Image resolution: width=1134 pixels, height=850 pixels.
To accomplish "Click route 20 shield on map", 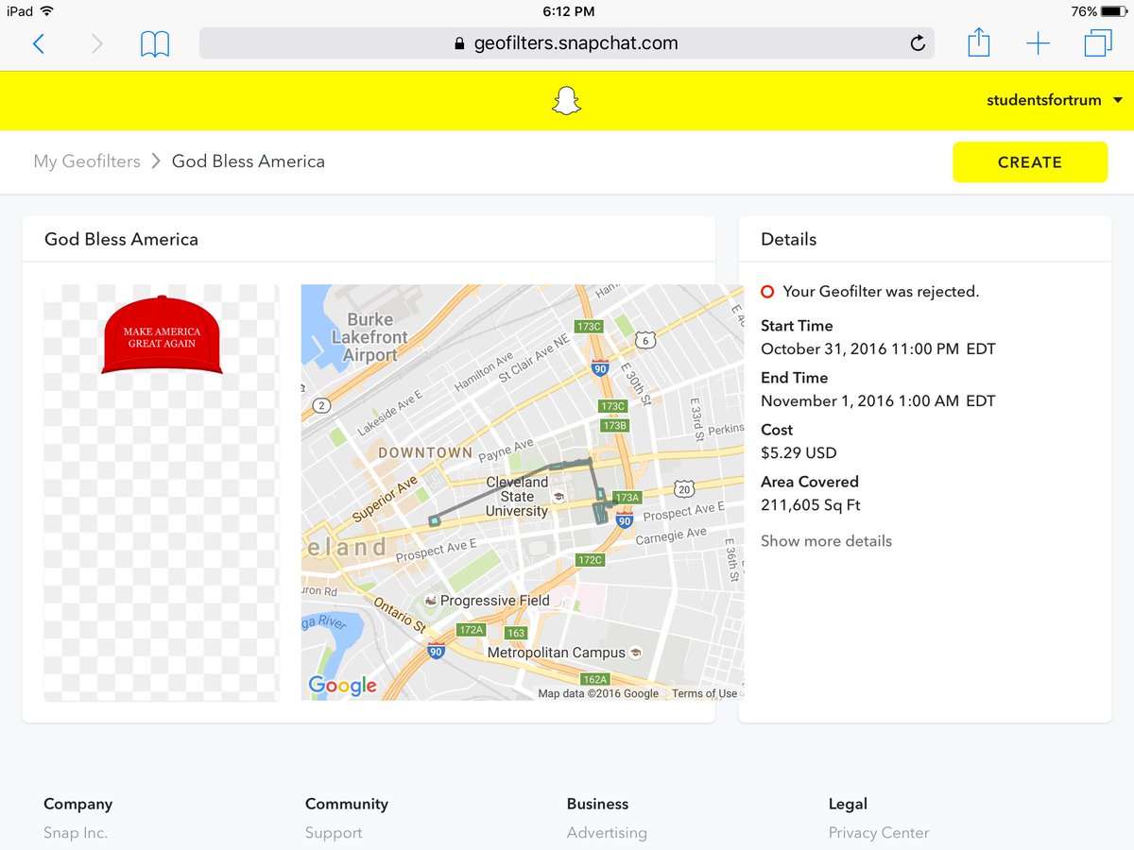I will click(684, 489).
